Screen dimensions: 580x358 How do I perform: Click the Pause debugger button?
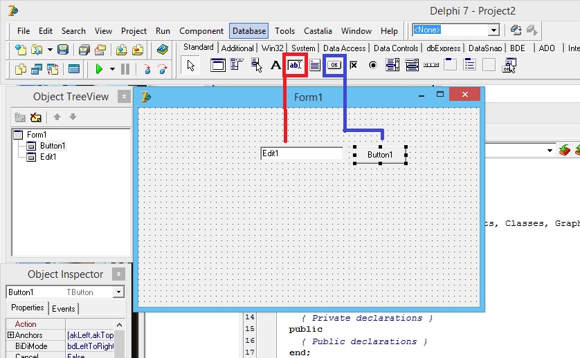pyautogui.click(x=125, y=68)
